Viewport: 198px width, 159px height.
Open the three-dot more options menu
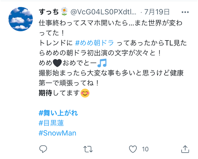click(x=185, y=12)
